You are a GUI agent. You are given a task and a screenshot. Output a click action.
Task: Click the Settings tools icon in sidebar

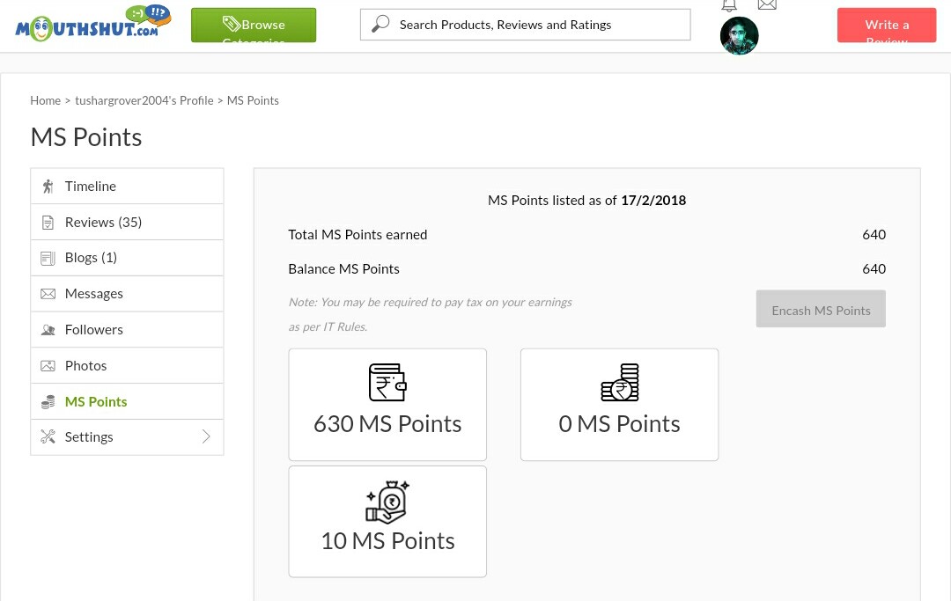(x=48, y=437)
